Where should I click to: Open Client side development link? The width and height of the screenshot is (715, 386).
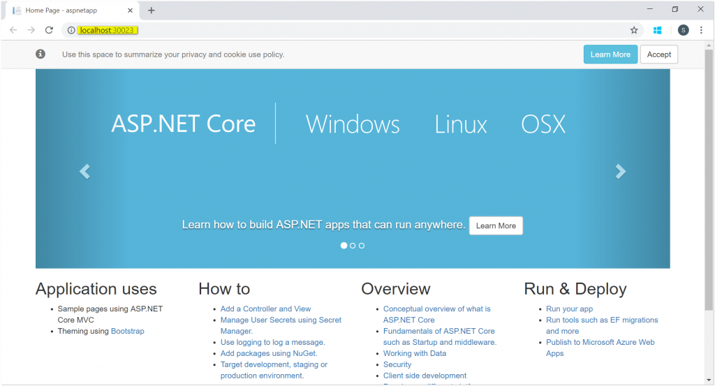425,376
